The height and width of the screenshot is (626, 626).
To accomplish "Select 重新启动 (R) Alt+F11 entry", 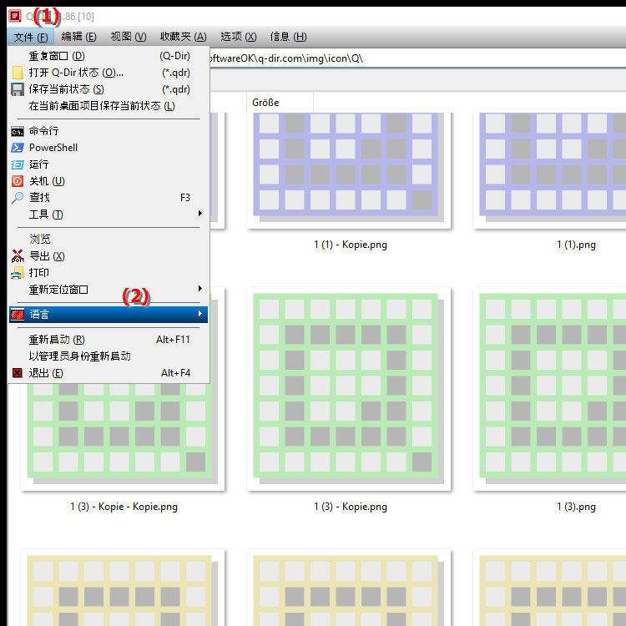I will 109,340.
